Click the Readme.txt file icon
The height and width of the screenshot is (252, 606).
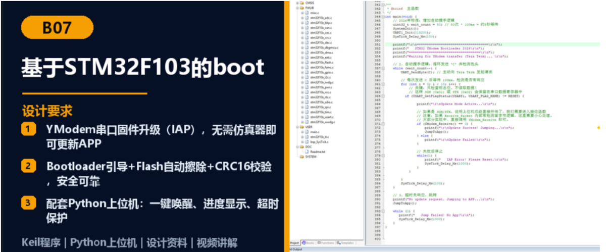pyautogui.click(x=307, y=152)
